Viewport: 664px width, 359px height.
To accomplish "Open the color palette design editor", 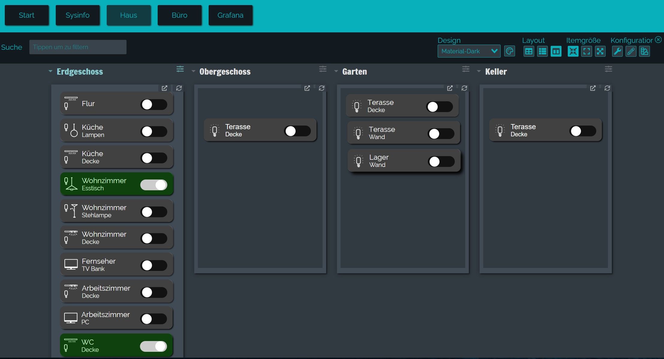I will (510, 51).
